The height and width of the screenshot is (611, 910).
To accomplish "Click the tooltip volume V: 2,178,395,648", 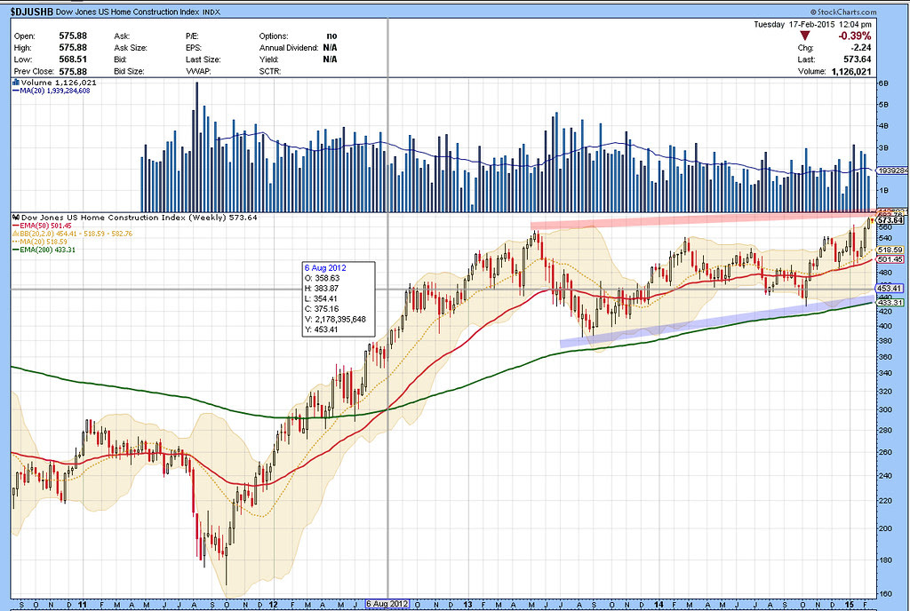I will click(x=335, y=319).
